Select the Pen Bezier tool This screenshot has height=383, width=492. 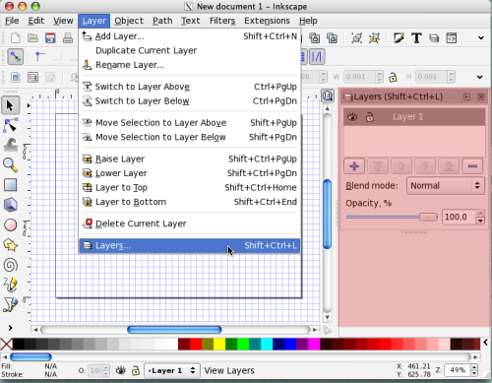(x=10, y=305)
